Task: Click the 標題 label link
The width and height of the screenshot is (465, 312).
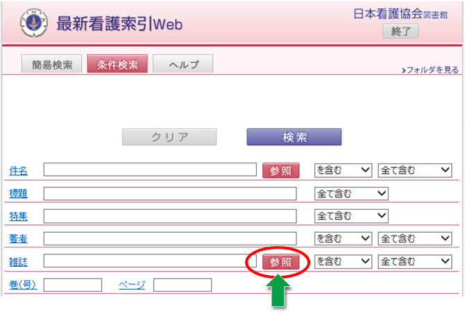Action: [x=18, y=194]
